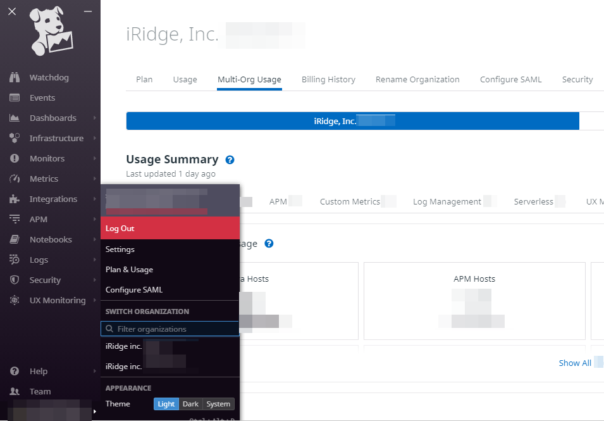
Task: Expand the Notebooks submenu arrow
Action: click(x=94, y=239)
